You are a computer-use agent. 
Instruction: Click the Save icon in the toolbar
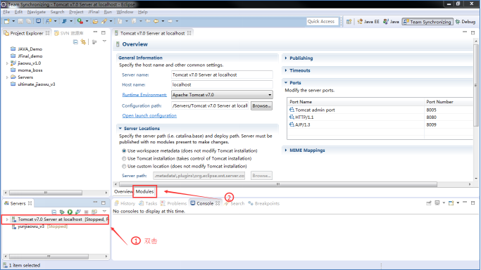[x=20, y=21]
